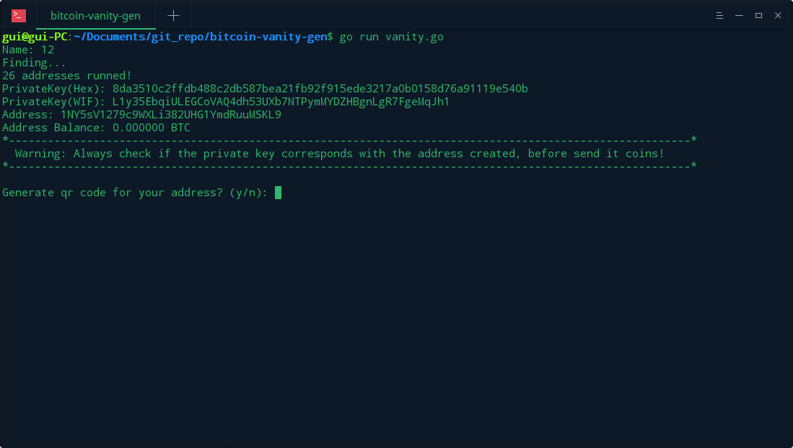
Task: Click the PrivateKey(Hex) value string
Action: tap(320, 89)
